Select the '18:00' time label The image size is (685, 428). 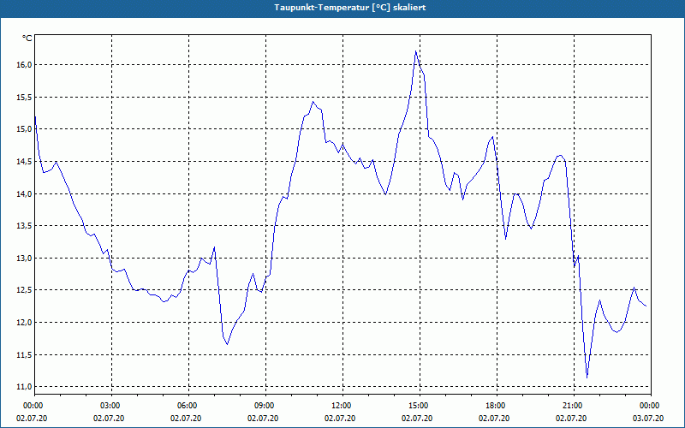pos(495,405)
